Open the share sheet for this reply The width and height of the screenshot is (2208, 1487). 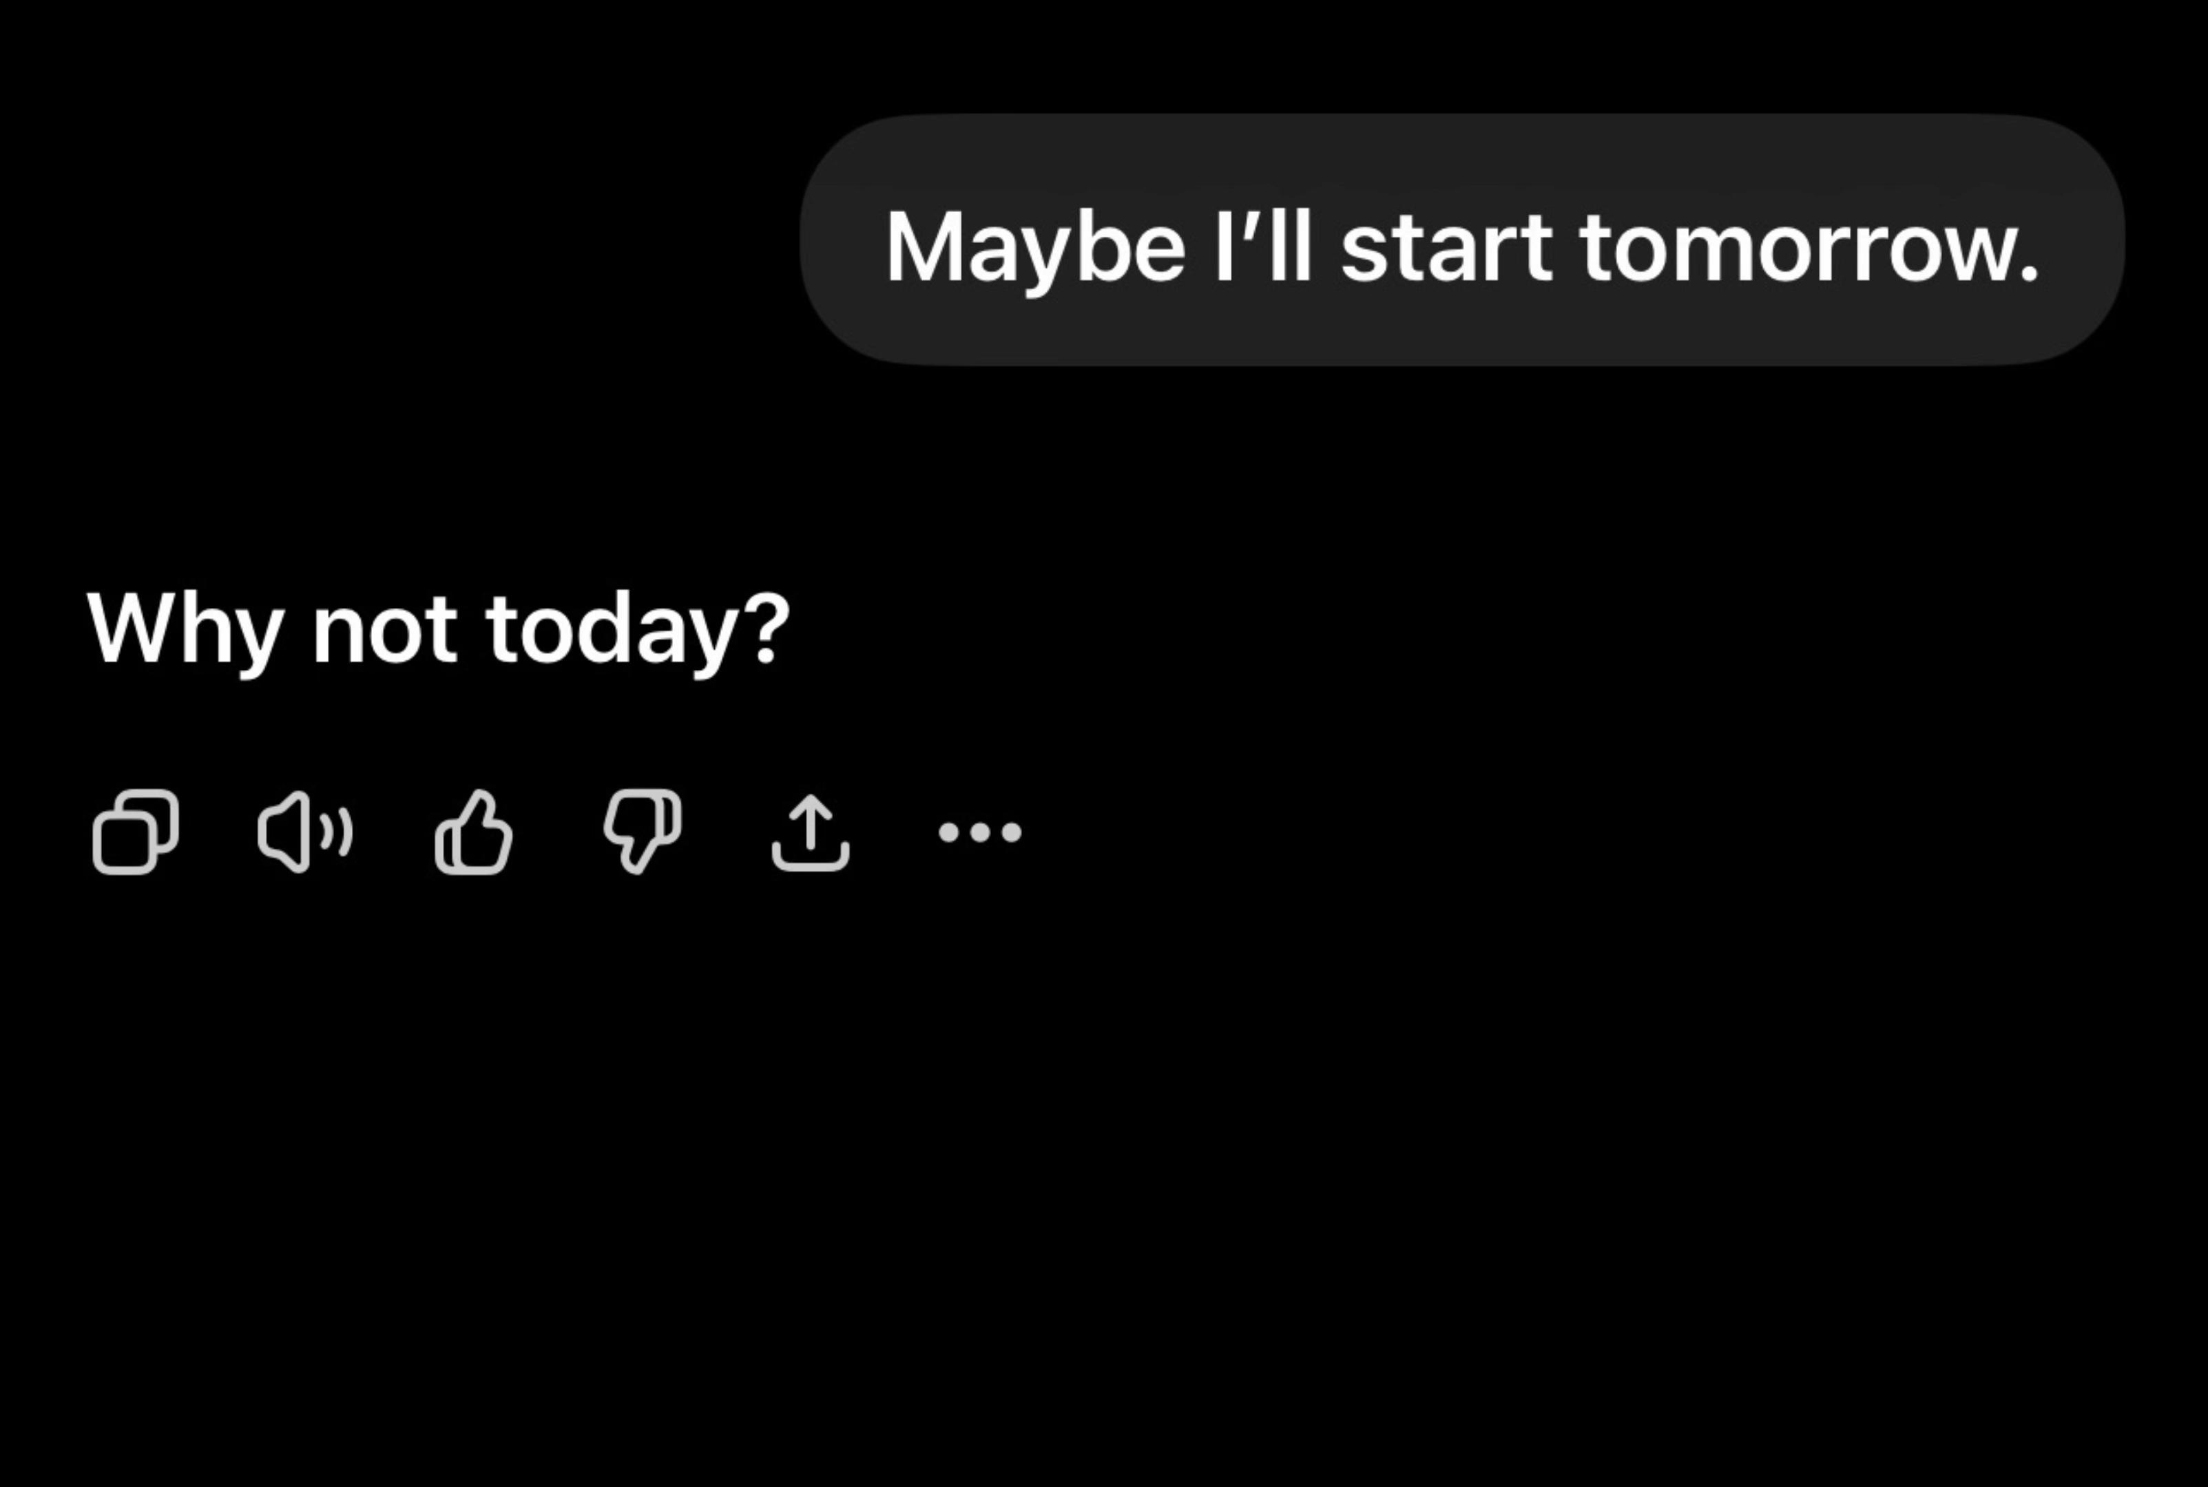click(811, 832)
